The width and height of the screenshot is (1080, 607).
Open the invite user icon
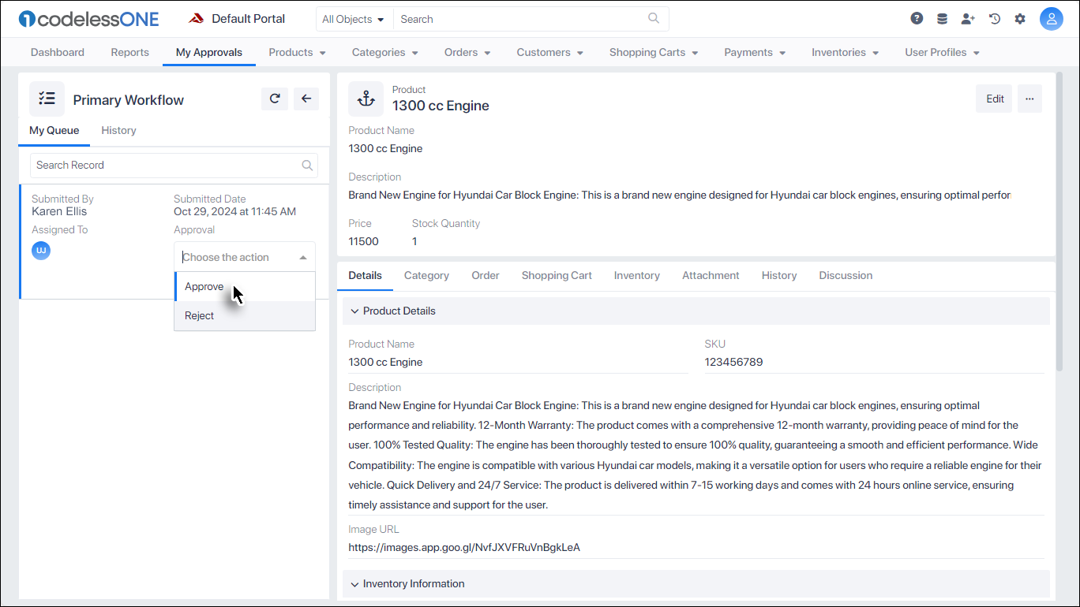968,17
